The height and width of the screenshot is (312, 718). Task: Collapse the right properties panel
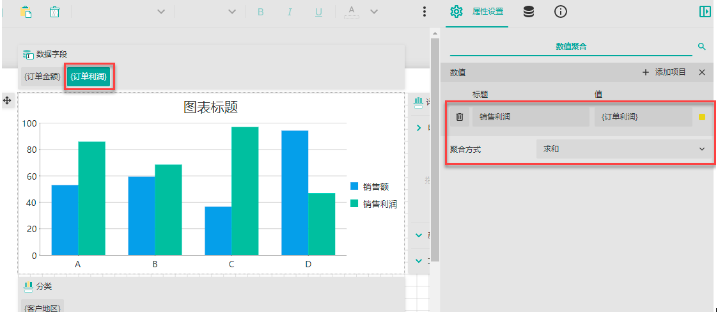click(x=705, y=12)
